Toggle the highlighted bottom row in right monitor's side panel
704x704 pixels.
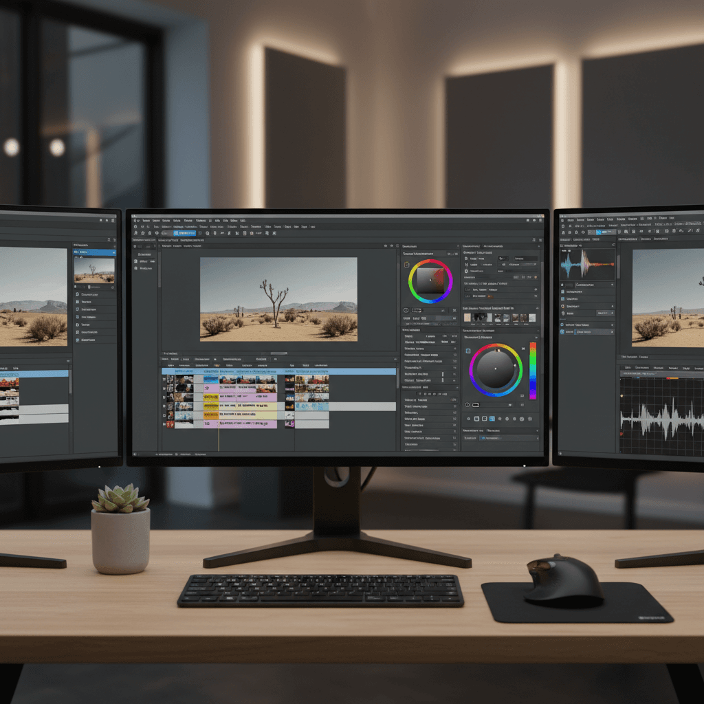tap(588, 331)
